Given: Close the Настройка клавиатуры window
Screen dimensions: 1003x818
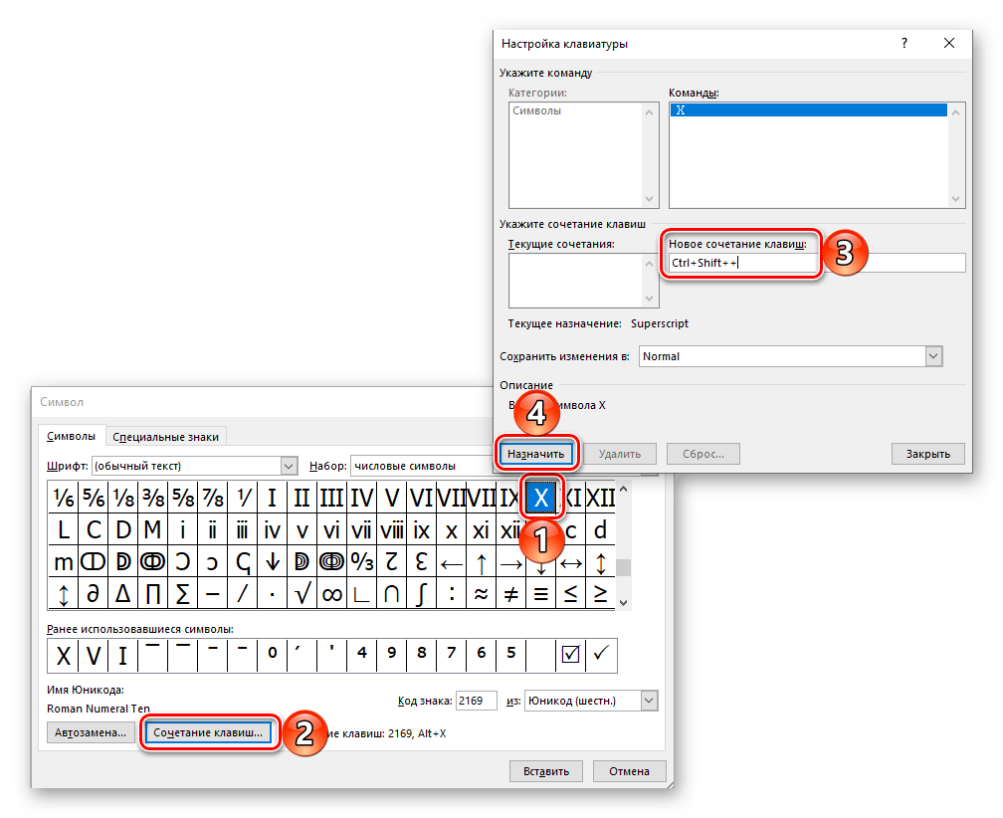Looking at the screenshot, I should pos(949,43).
